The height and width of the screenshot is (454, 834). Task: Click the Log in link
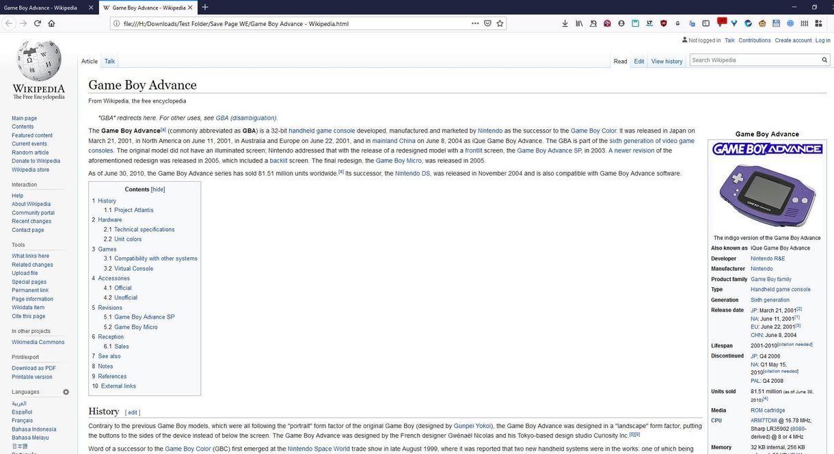823,40
